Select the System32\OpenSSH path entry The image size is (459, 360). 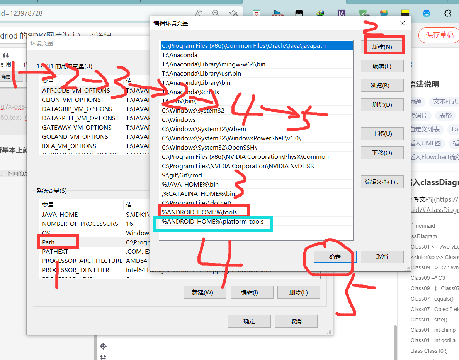coord(257,148)
